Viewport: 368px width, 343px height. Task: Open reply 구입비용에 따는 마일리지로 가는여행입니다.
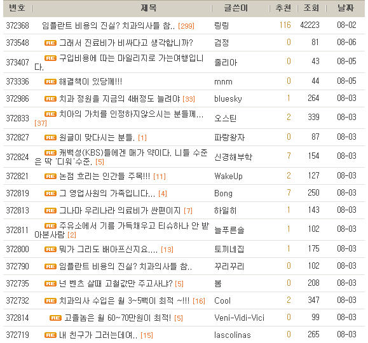[119, 62]
